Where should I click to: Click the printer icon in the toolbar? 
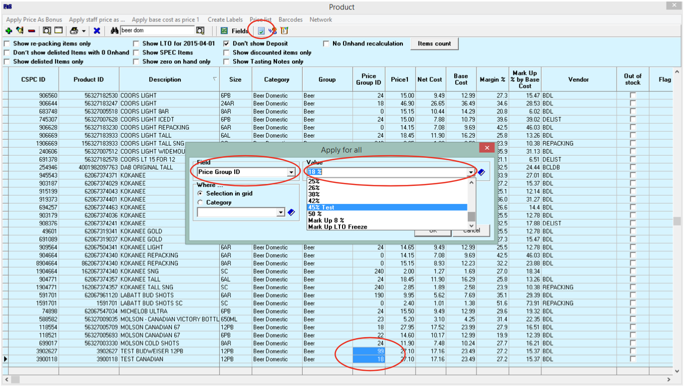[74, 31]
